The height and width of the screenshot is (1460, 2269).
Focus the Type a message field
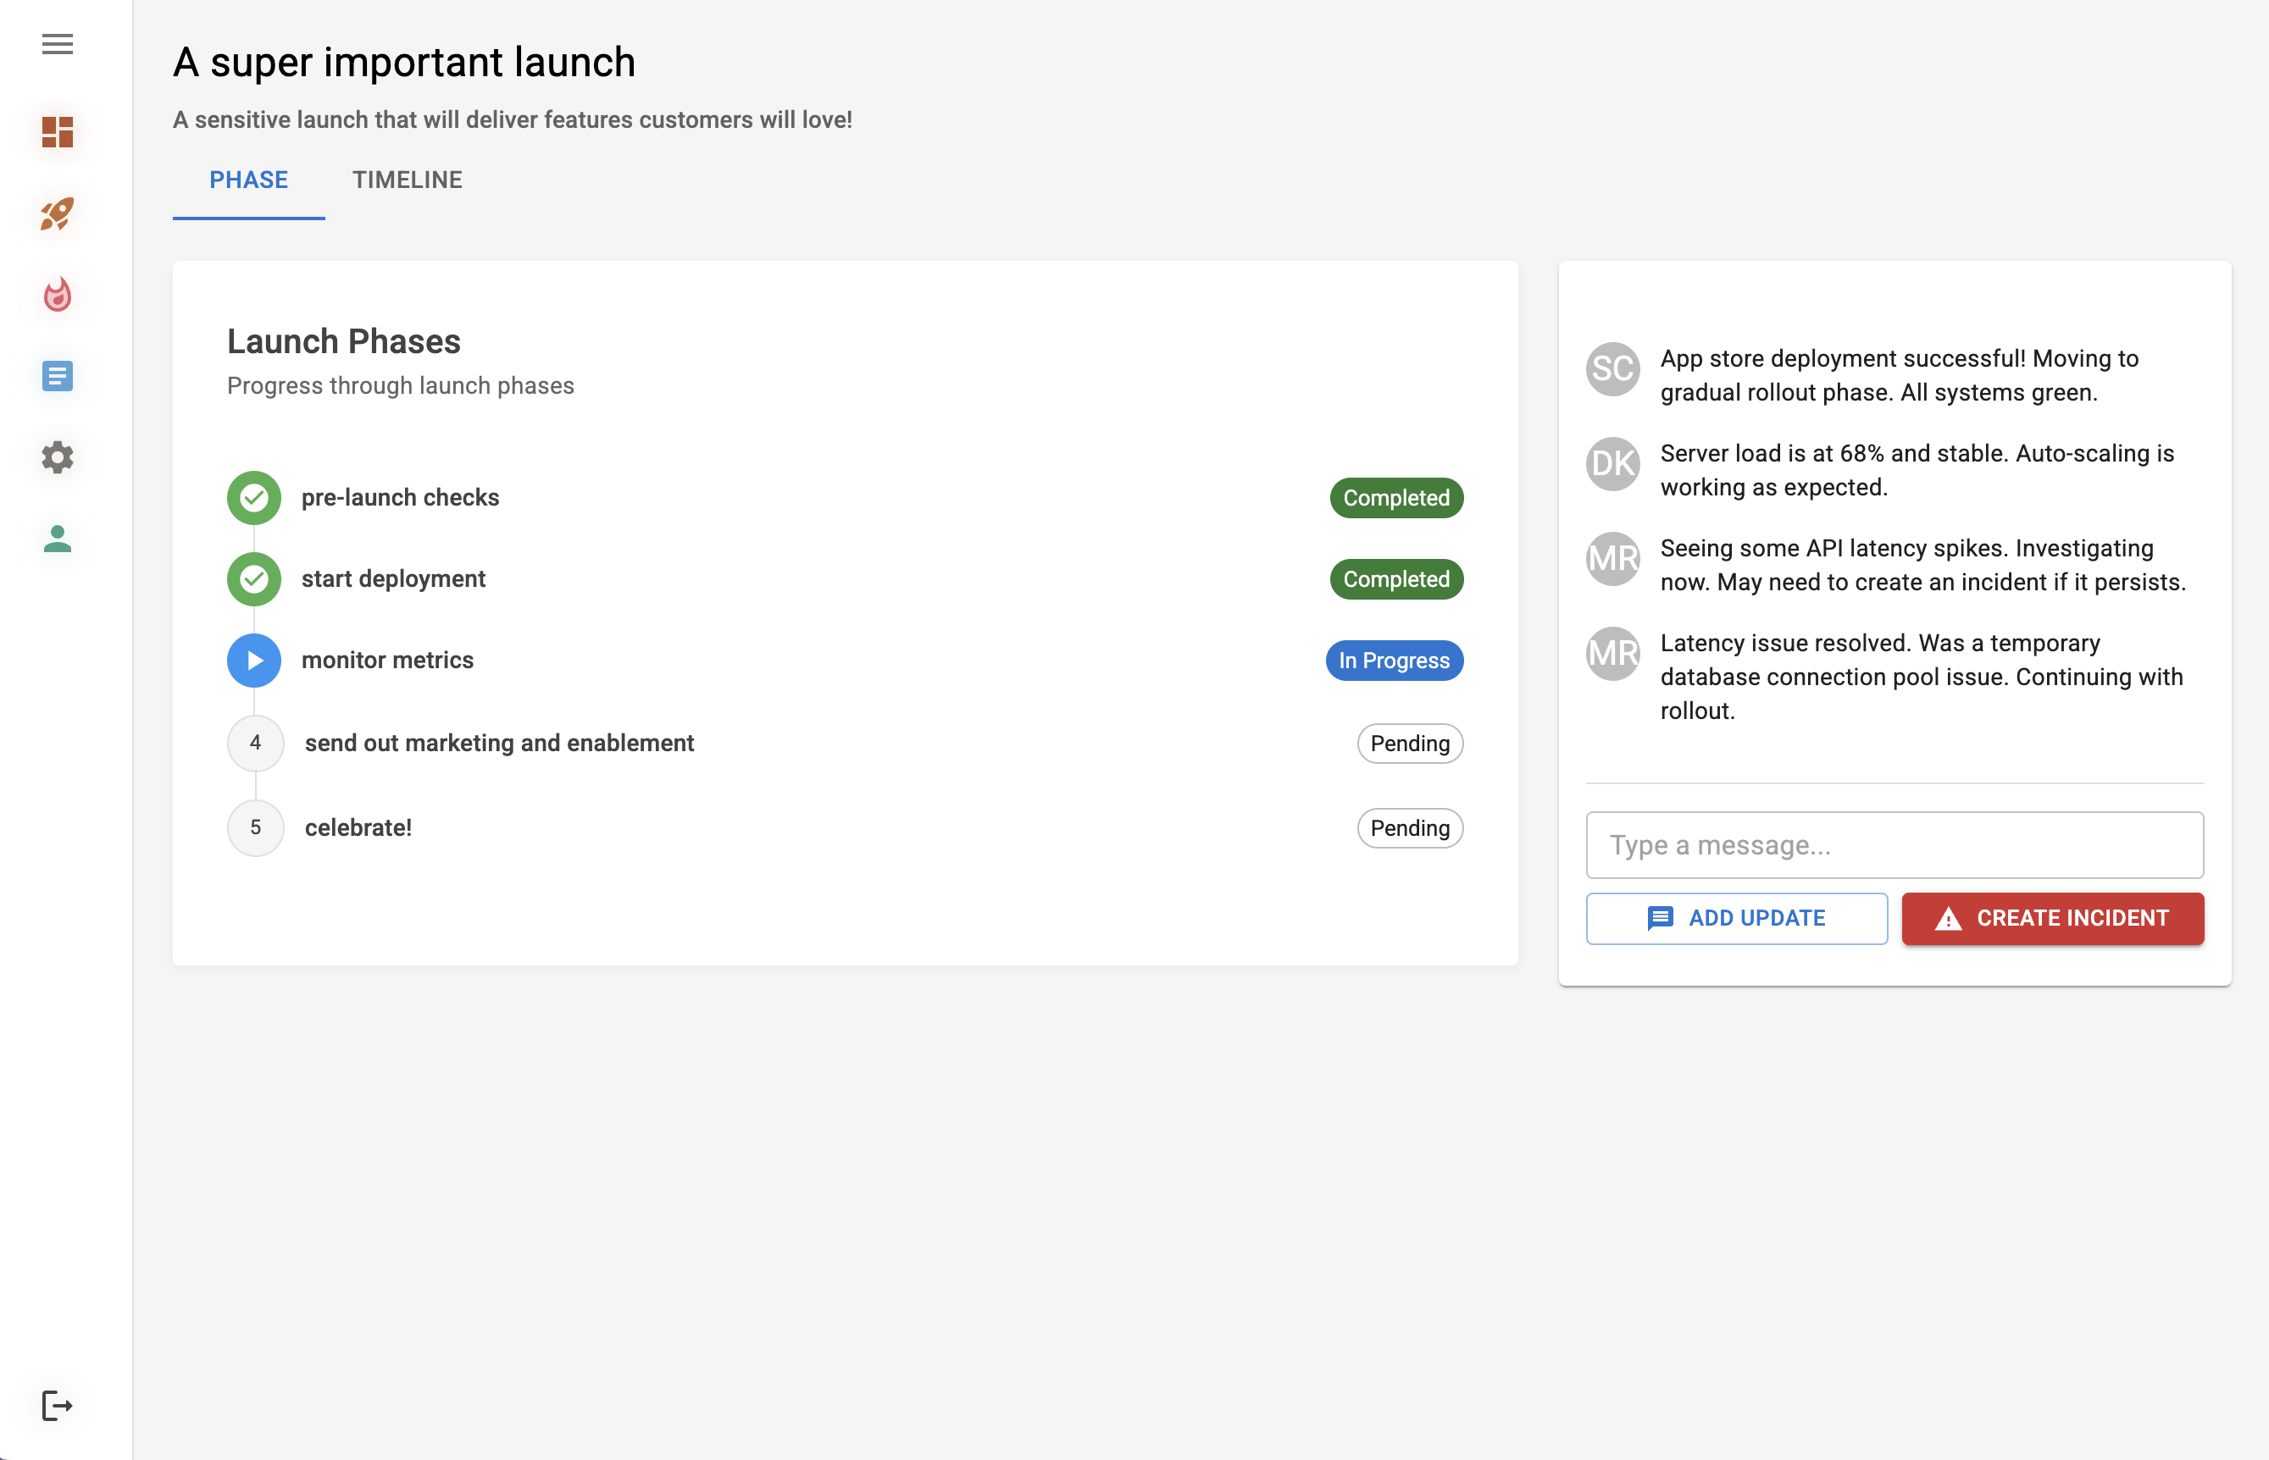pos(1895,844)
